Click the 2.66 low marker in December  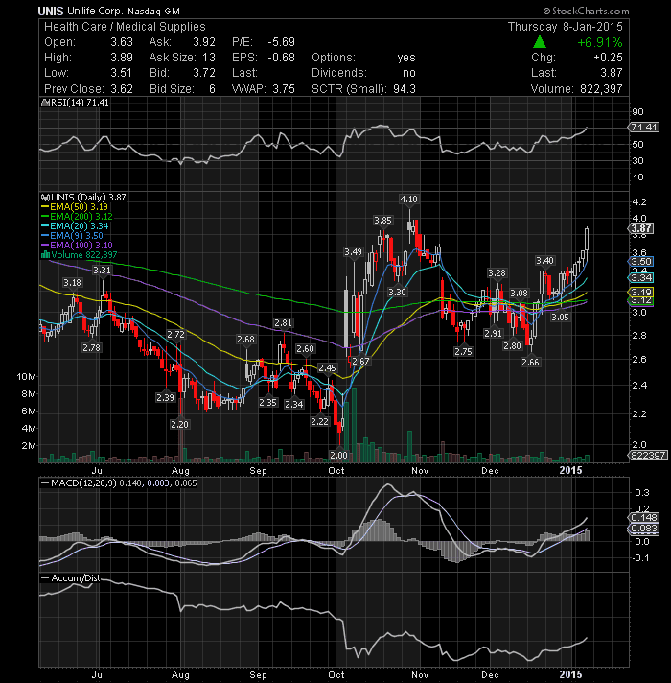tap(530, 362)
